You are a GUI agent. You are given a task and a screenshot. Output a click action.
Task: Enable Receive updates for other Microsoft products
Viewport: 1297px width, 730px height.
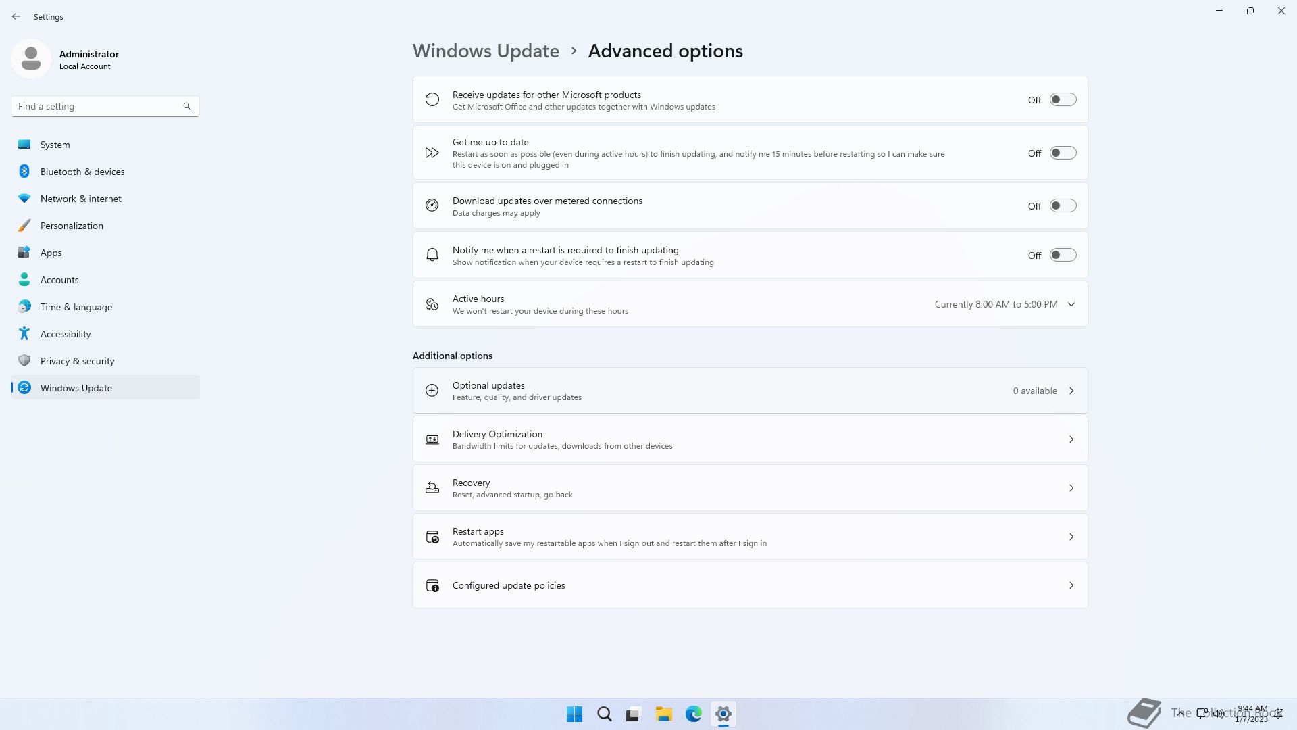pos(1063,99)
